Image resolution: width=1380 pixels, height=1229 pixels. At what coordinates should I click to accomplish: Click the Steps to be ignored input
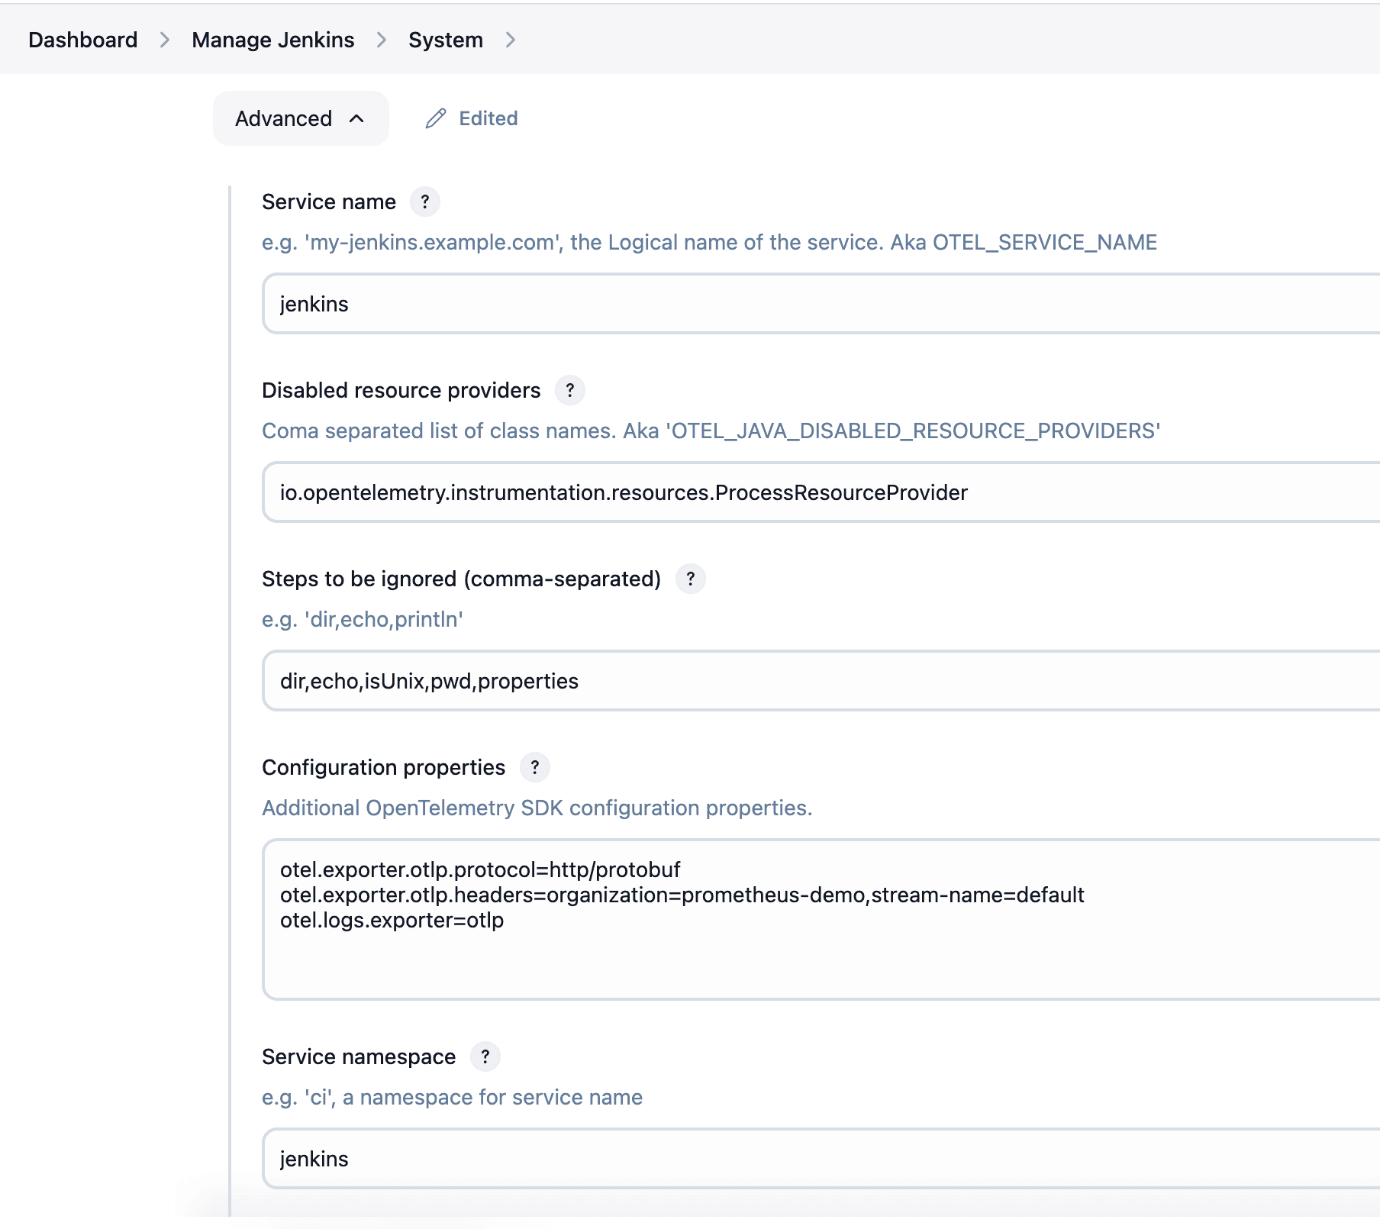click(687, 681)
